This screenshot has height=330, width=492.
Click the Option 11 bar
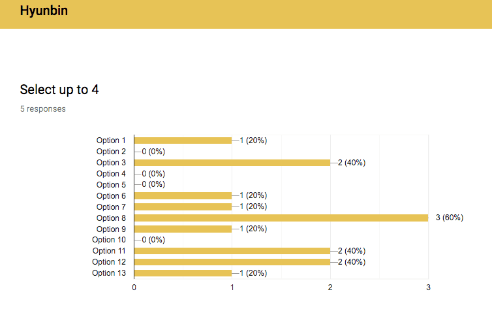[232, 251]
